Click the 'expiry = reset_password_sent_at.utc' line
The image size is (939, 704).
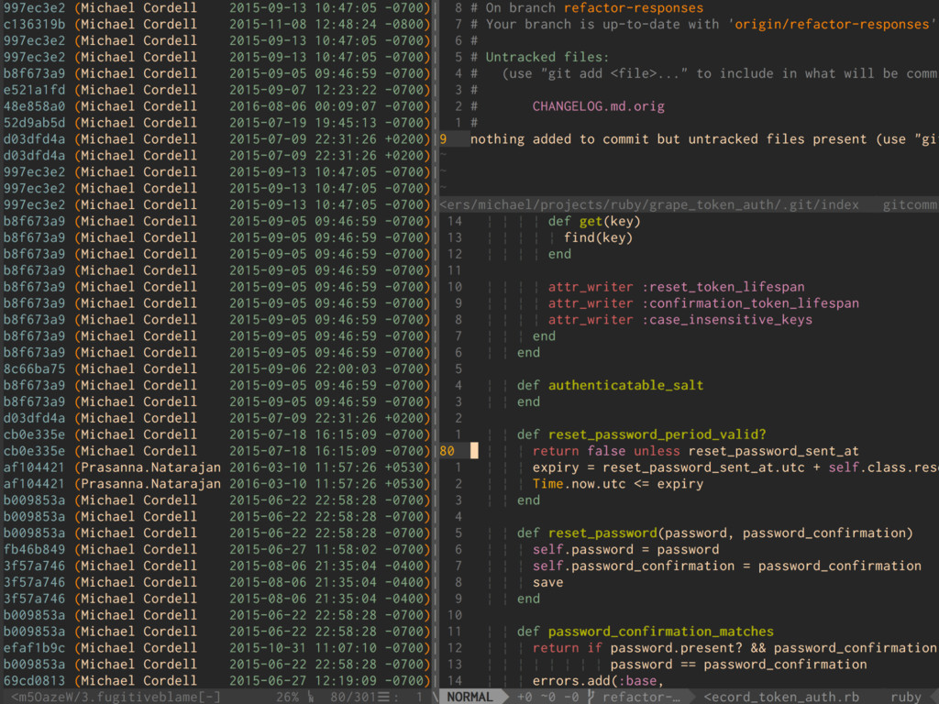point(735,467)
